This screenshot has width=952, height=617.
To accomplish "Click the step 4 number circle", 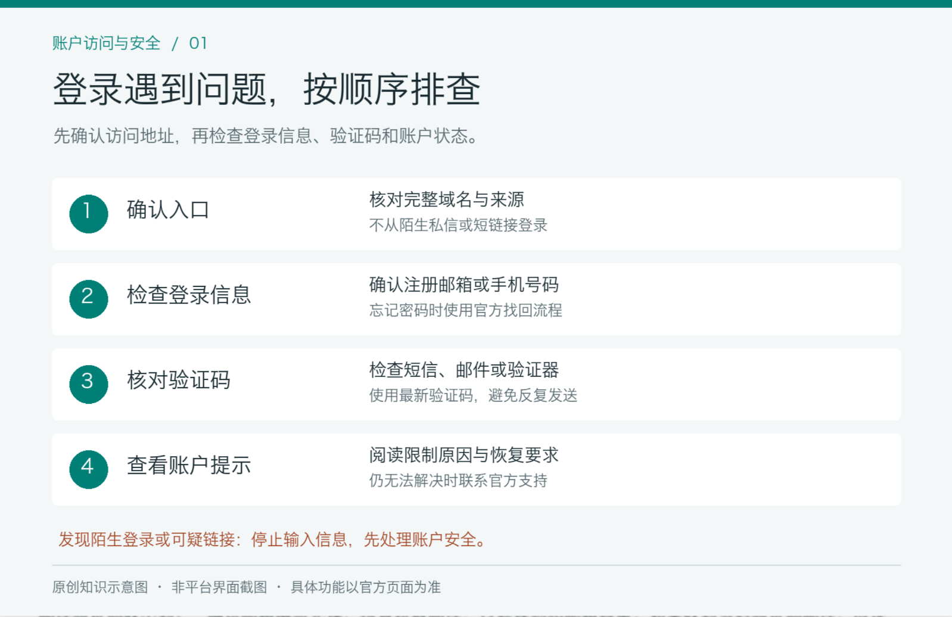I will pyautogui.click(x=88, y=469).
